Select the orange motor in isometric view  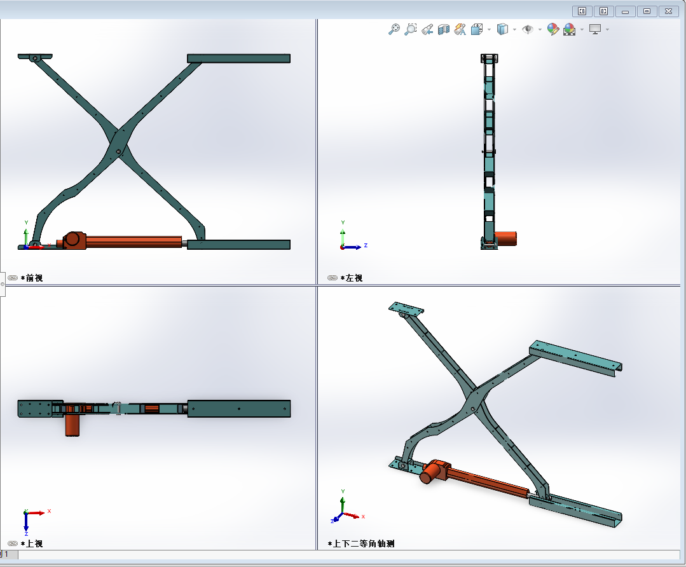pos(432,472)
